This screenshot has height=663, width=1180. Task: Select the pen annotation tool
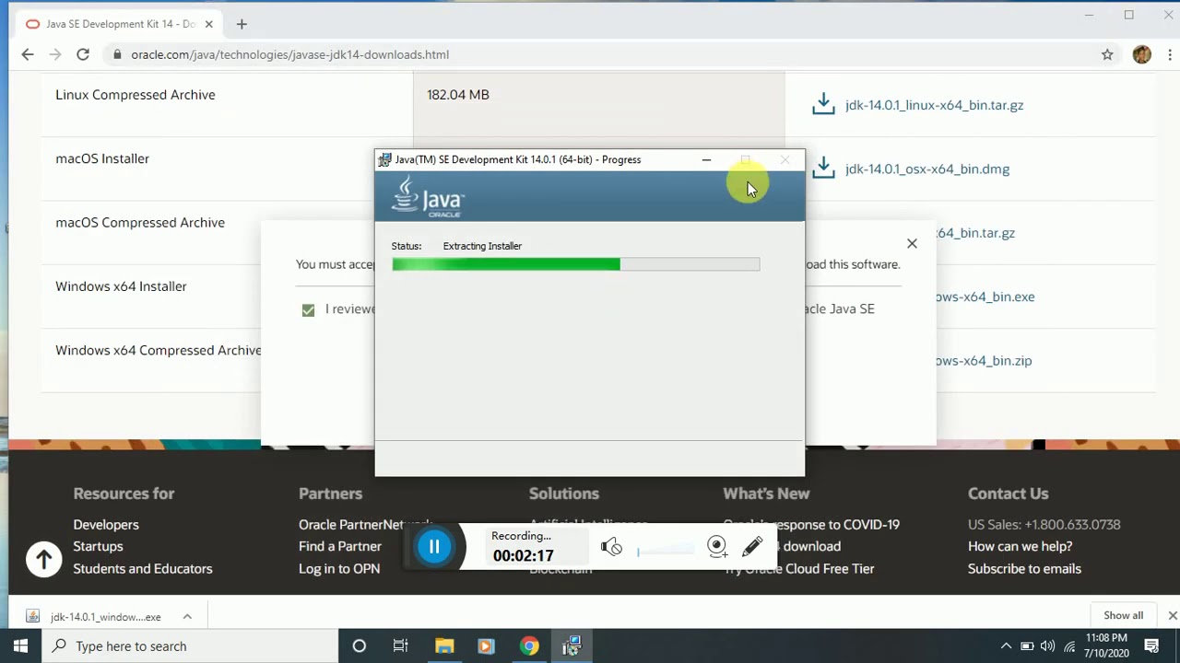[x=752, y=547]
